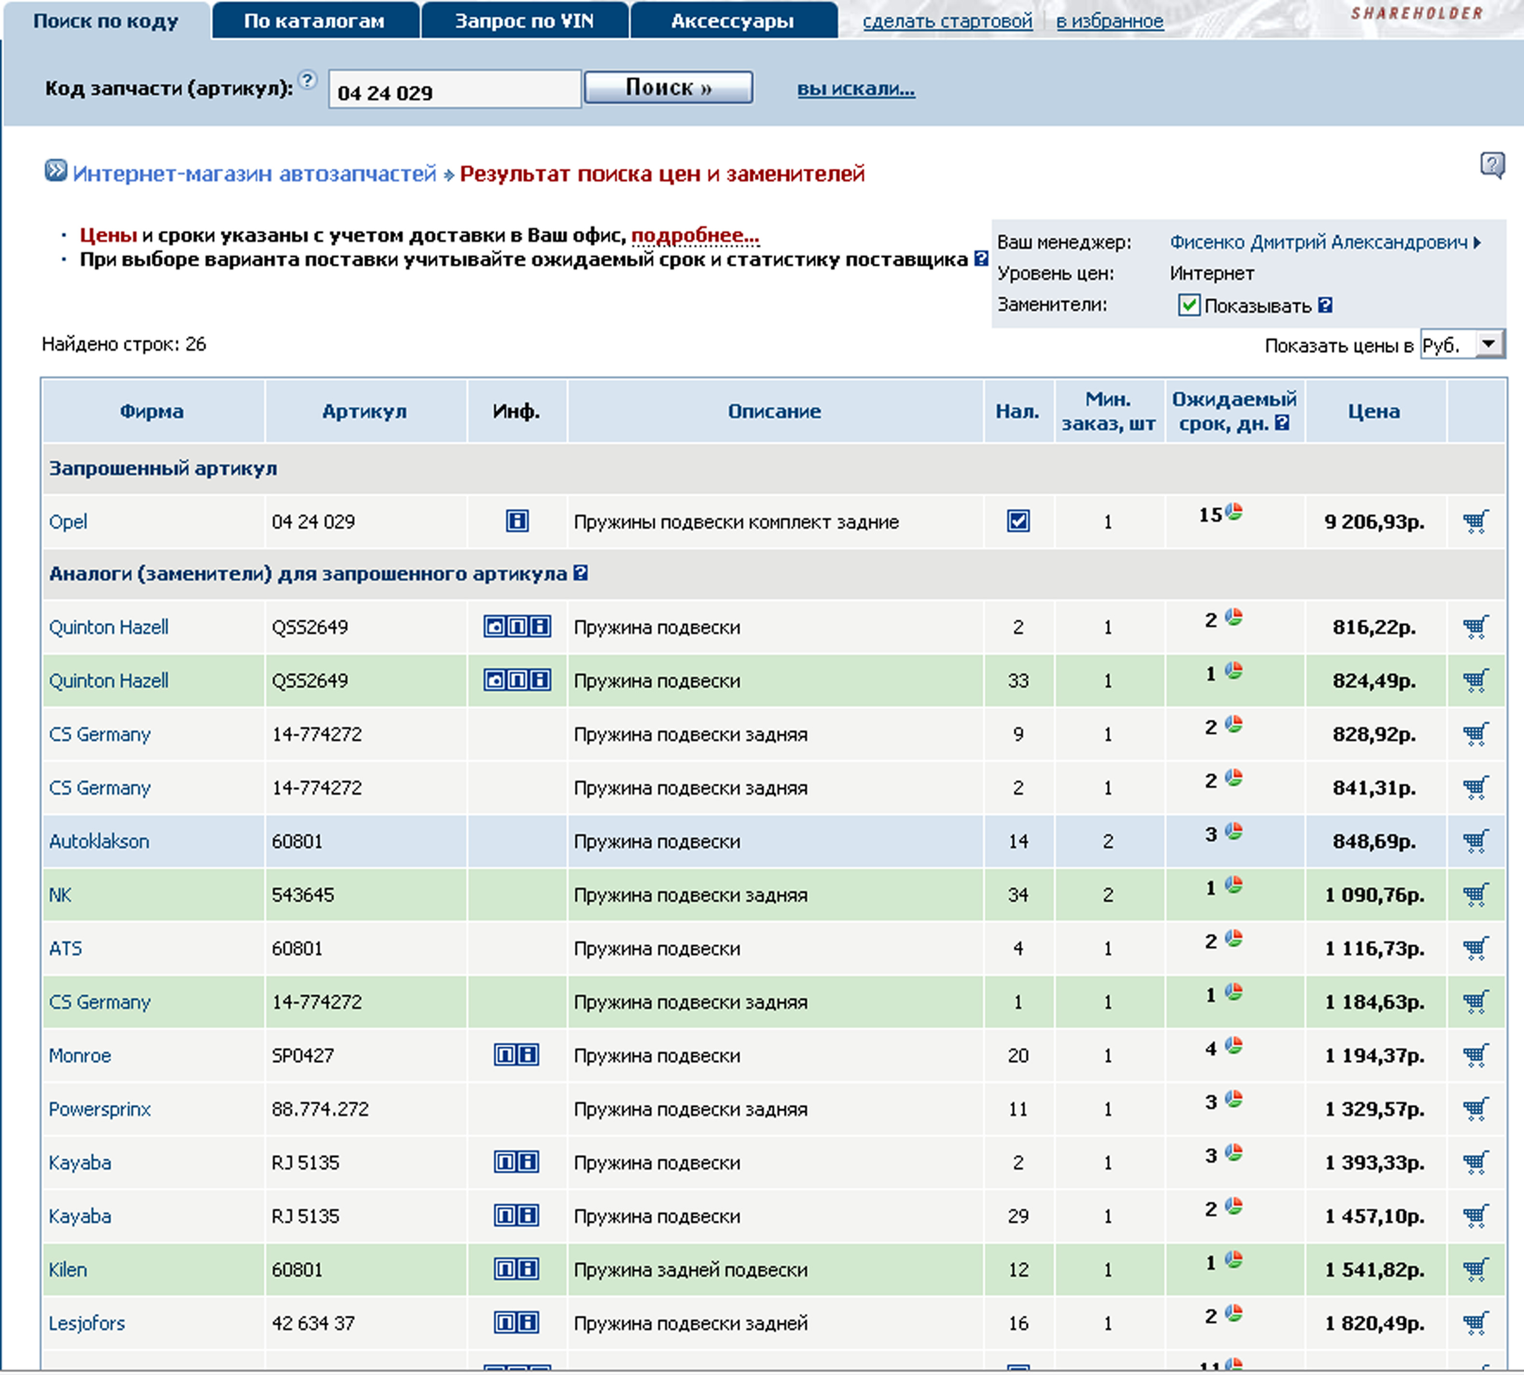Open info icons for Kilen 60801

(517, 1269)
